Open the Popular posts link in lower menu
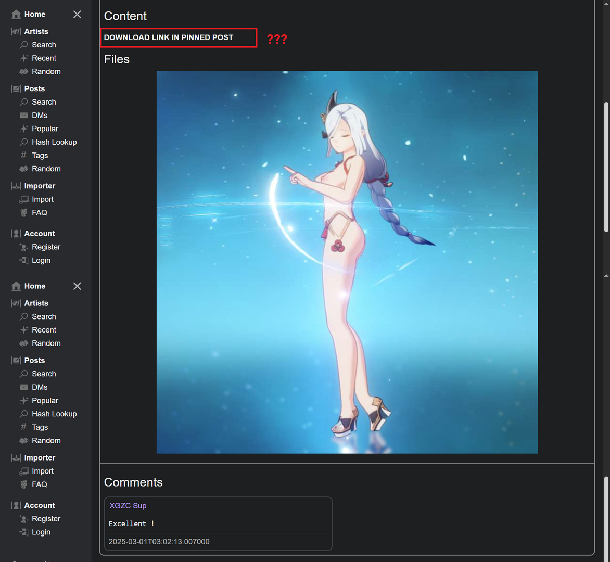The height and width of the screenshot is (562, 610). tap(45, 401)
